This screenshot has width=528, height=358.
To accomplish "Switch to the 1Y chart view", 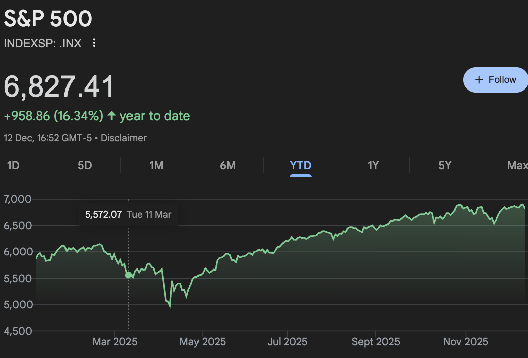I will (373, 165).
